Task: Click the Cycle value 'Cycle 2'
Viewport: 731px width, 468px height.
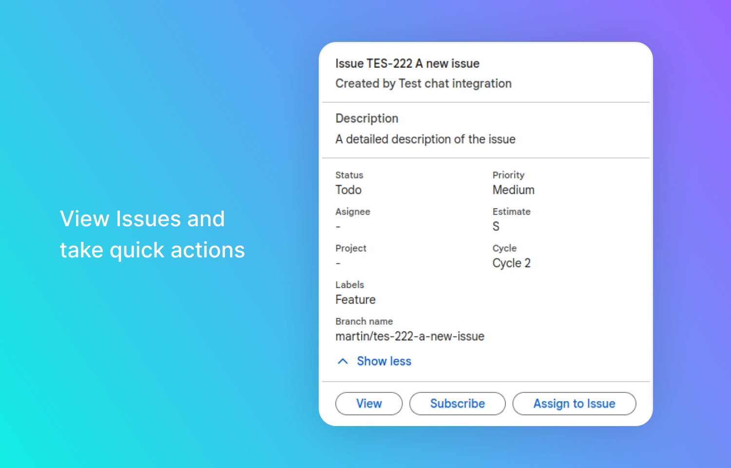Action: click(512, 263)
